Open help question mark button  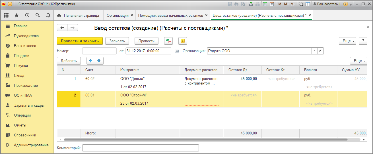coord(363,41)
